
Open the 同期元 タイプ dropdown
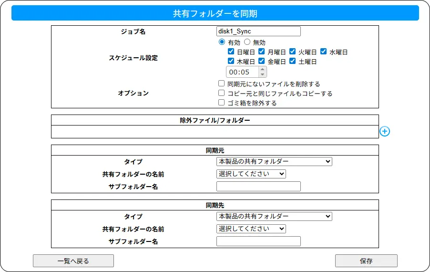pos(274,161)
